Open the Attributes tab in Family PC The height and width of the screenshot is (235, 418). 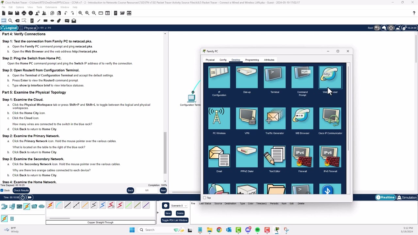(269, 60)
